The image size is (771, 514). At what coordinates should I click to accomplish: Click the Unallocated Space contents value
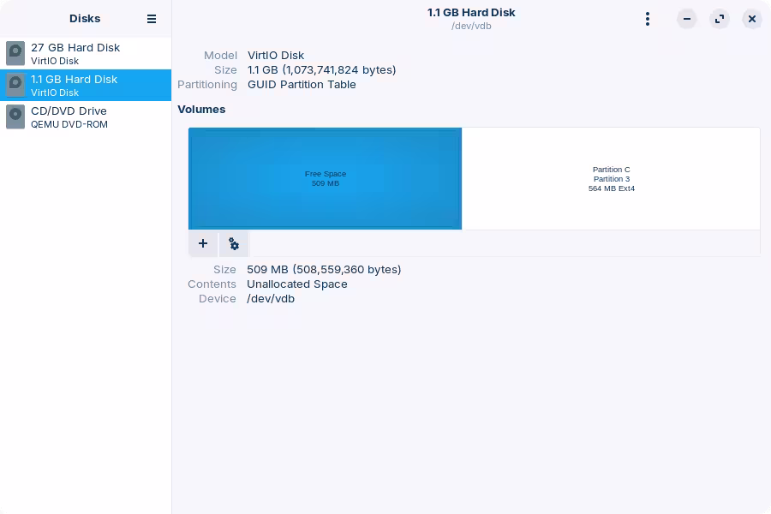pyautogui.click(x=297, y=284)
